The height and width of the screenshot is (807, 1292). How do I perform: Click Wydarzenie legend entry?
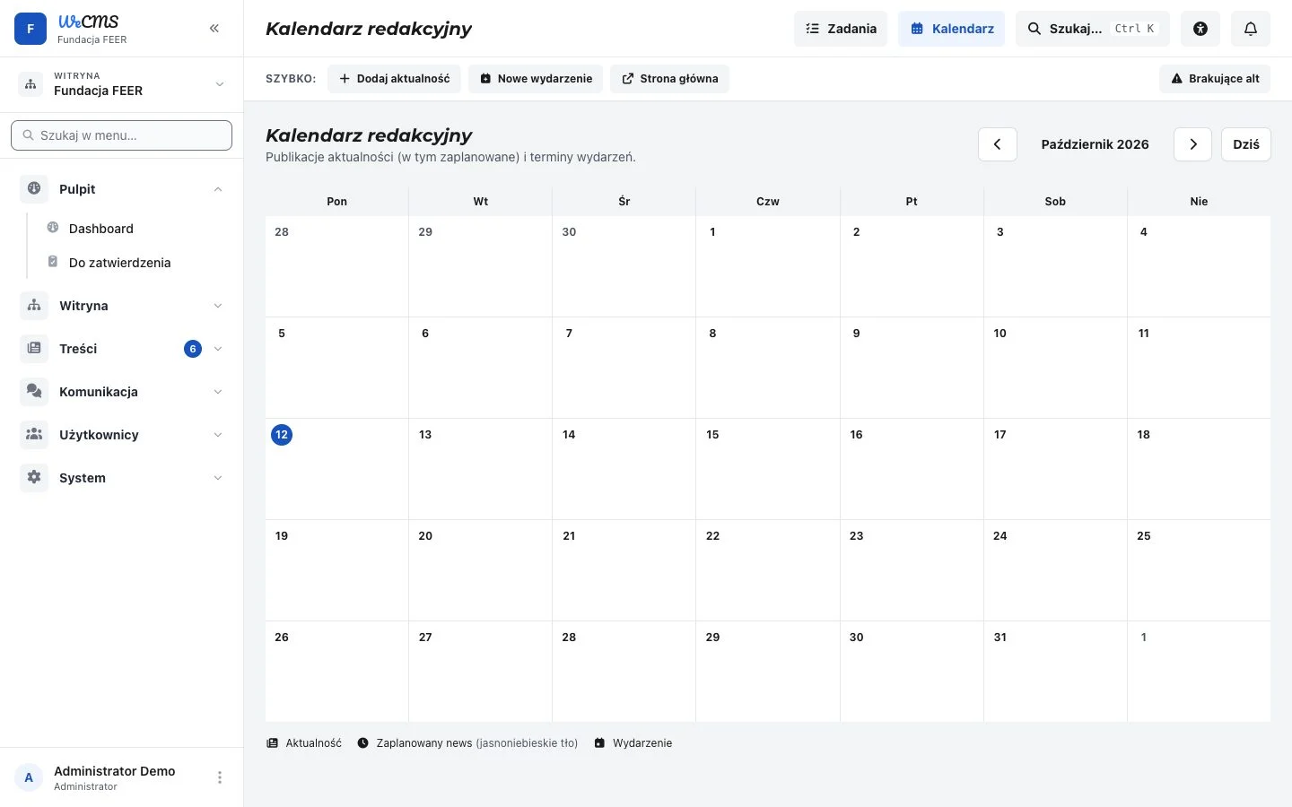pyautogui.click(x=633, y=743)
